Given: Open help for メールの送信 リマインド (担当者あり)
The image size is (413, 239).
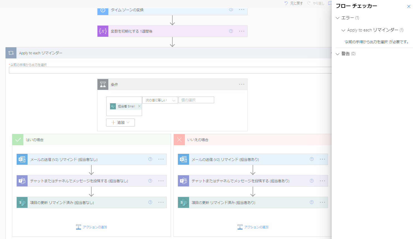Looking at the screenshot, I should pos(312,159).
